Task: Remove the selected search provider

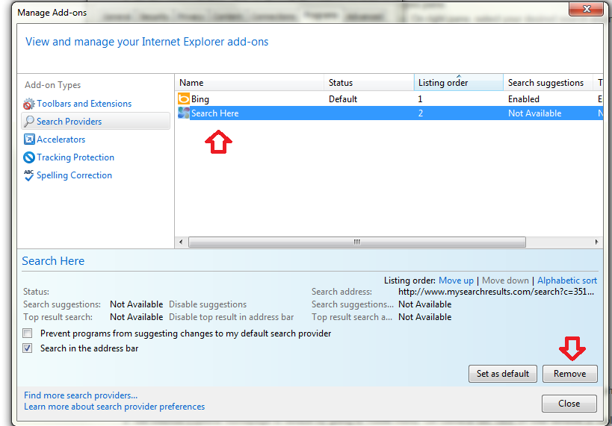Action: click(570, 374)
